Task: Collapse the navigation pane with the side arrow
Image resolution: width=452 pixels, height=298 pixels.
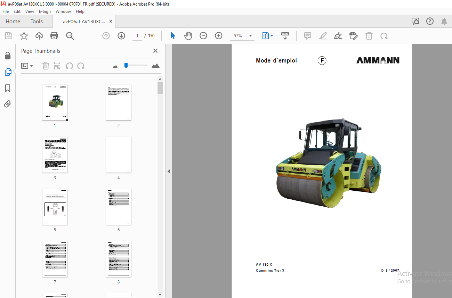Action: pyautogui.click(x=168, y=171)
